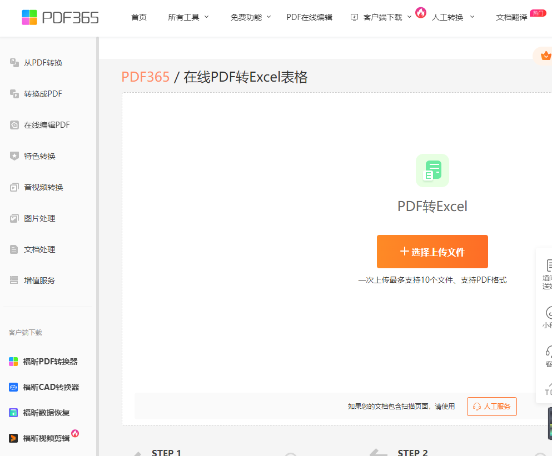Select 文档处理 in the sidebar
The height and width of the screenshot is (456, 552).
click(39, 249)
